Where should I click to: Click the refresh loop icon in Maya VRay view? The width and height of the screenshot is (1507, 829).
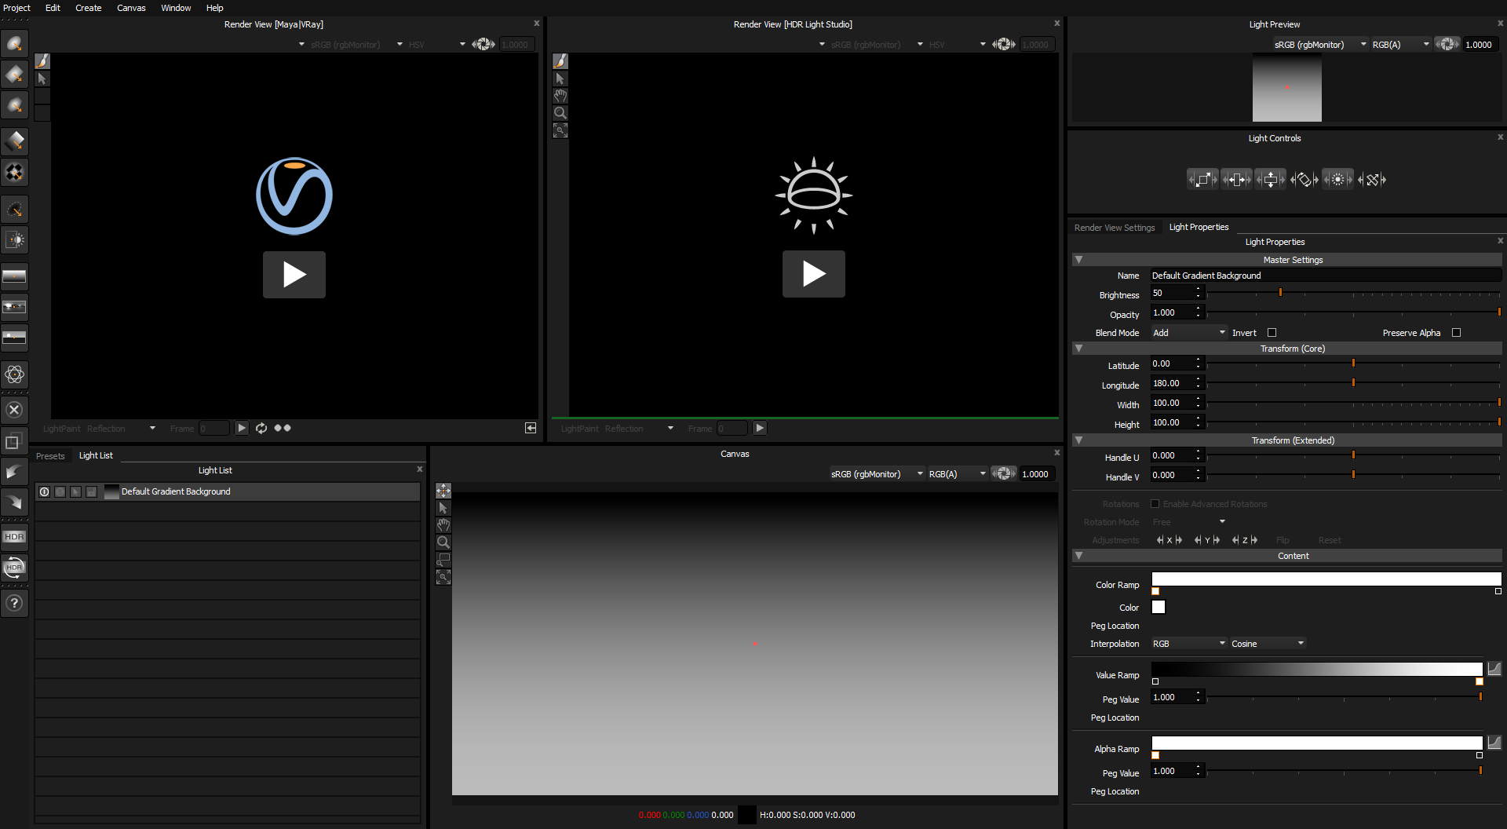pyautogui.click(x=261, y=428)
